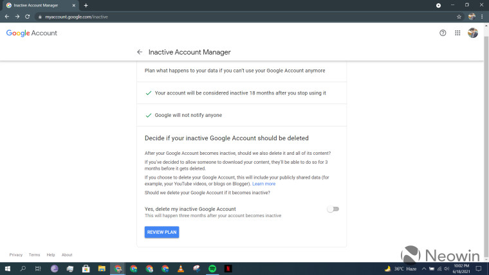Open the Windows Start menu

8,269
